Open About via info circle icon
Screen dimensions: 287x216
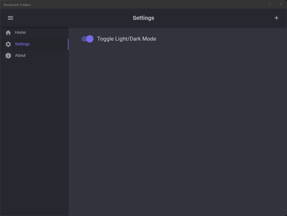[8, 56]
